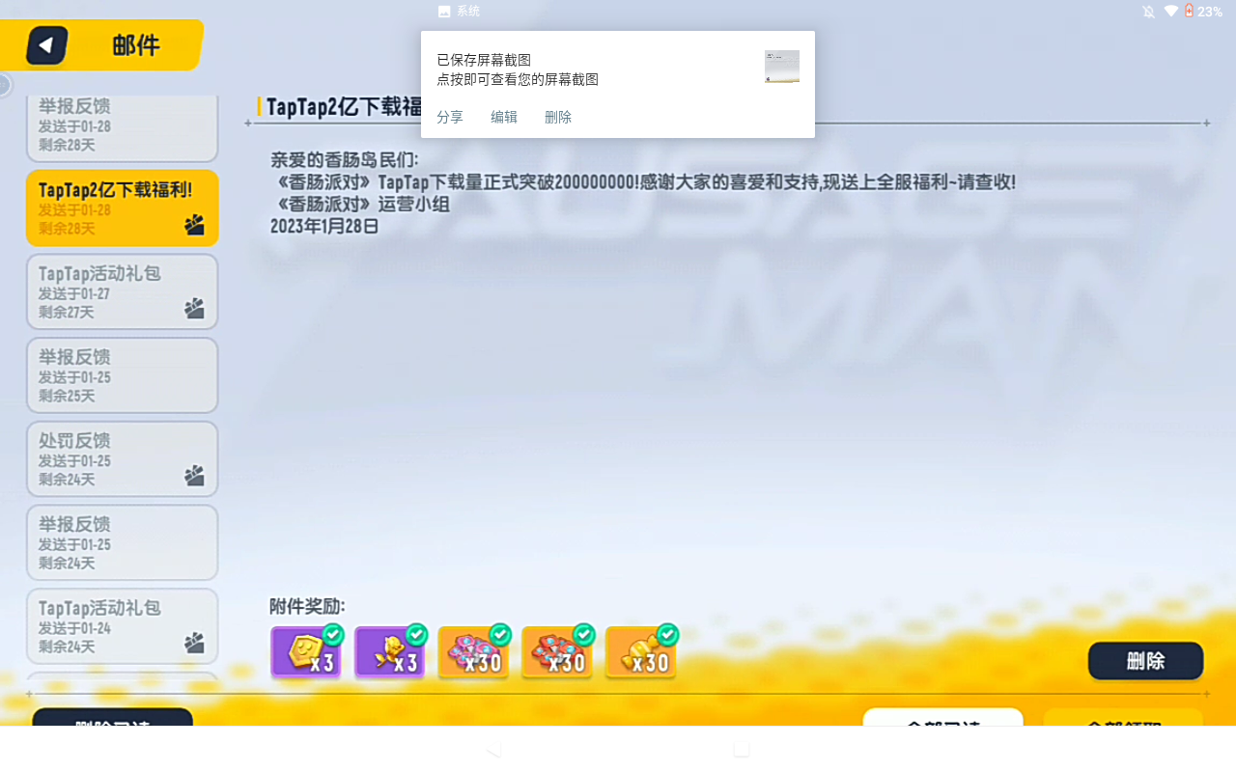Click the 系统 label in status bar
This screenshot has height=772, width=1236.
tap(468, 12)
